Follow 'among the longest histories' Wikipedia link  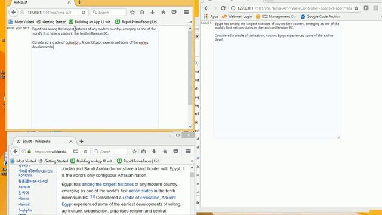(x=107, y=185)
